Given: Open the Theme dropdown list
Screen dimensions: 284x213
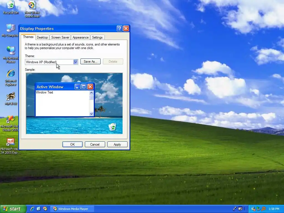Looking at the screenshot, I should click(75, 62).
